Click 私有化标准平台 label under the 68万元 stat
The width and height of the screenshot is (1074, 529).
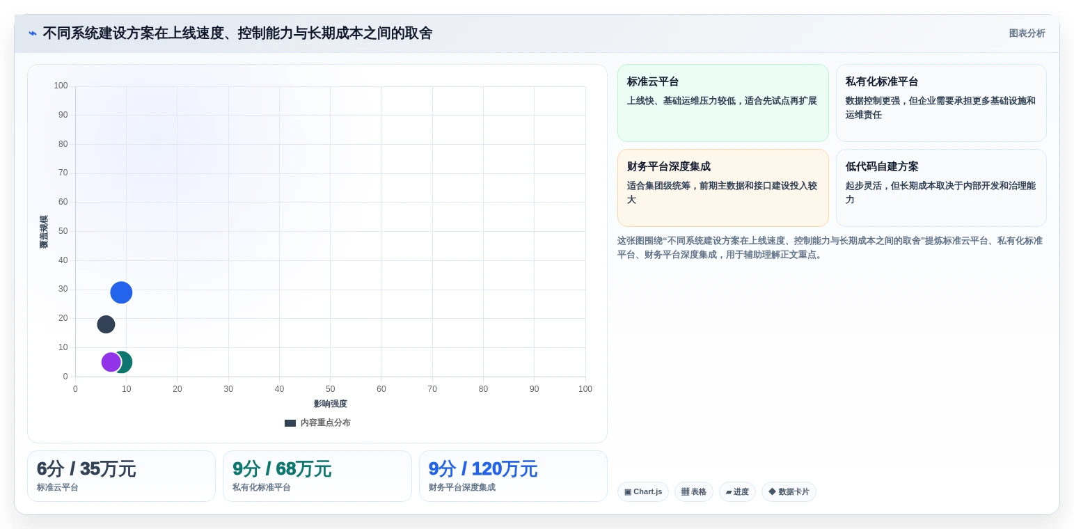coord(262,487)
